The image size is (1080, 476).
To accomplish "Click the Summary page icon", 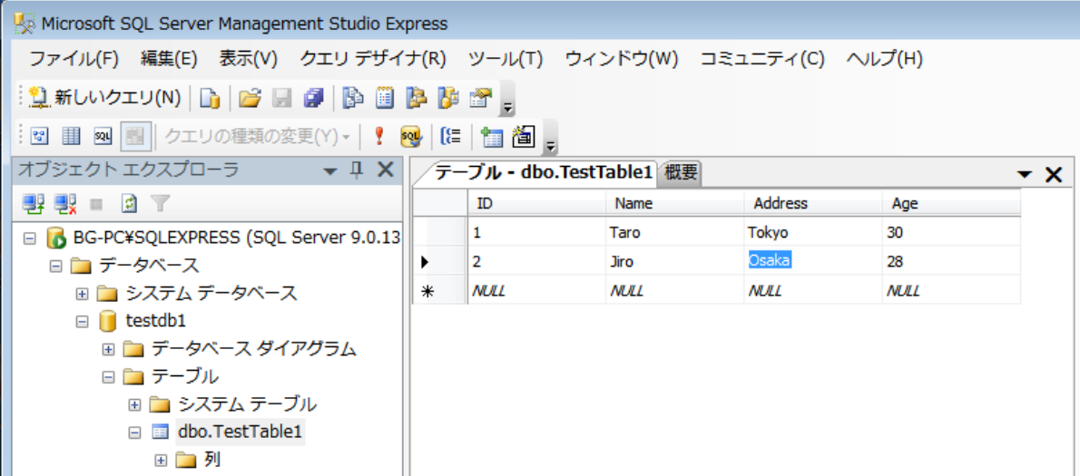I will pos(384,99).
